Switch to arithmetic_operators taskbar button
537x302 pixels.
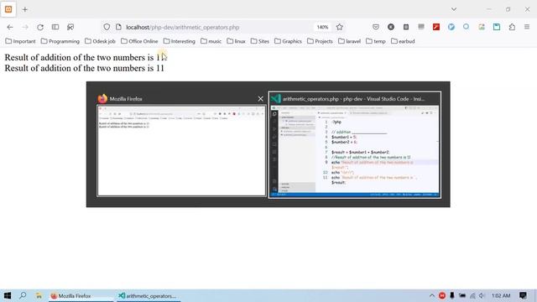[x=149, y=296]
